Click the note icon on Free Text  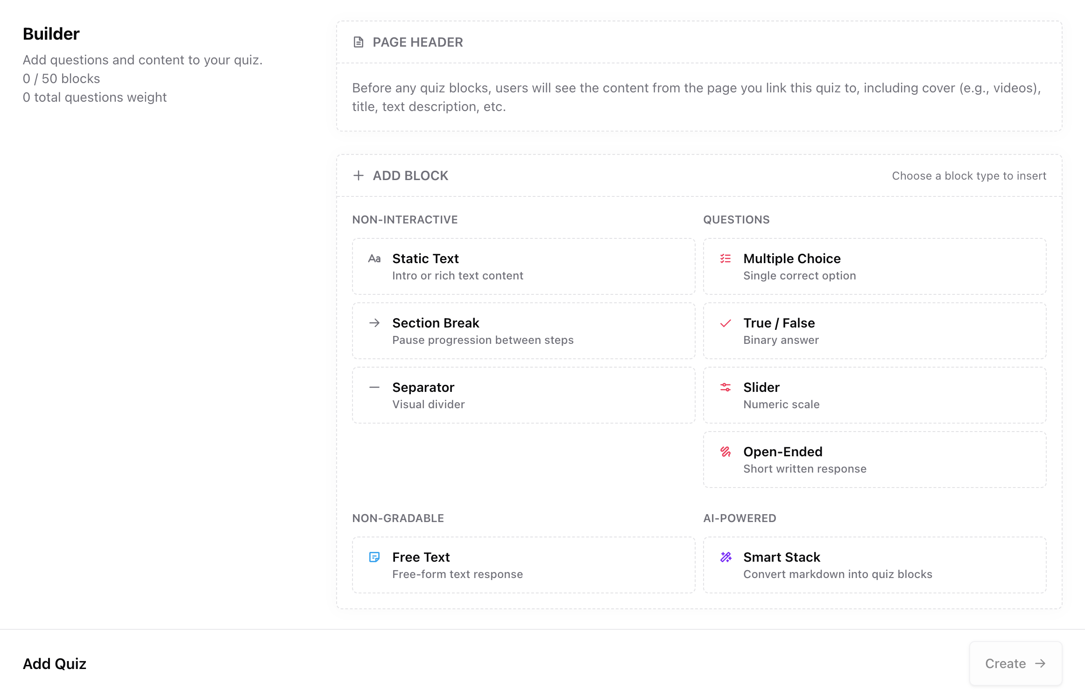(374, 557)
